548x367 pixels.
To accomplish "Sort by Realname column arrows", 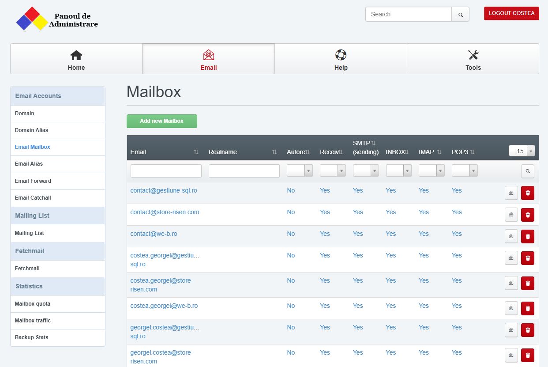I will (274, 152).
